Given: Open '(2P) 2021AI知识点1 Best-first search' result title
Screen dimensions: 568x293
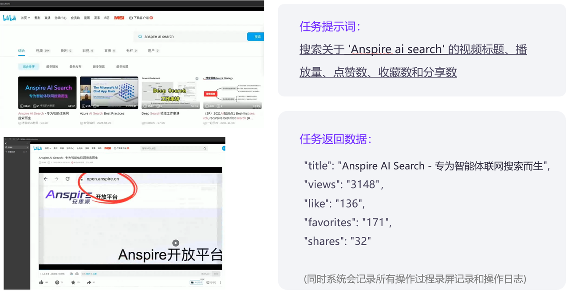Looking at the screenshot, I should click(x=229, y=116).
